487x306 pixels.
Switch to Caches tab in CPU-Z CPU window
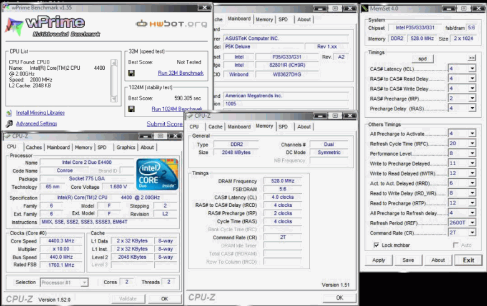click(34, 148)
